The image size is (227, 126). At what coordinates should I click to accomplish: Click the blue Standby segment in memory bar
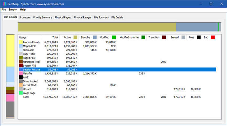point(197,27)
